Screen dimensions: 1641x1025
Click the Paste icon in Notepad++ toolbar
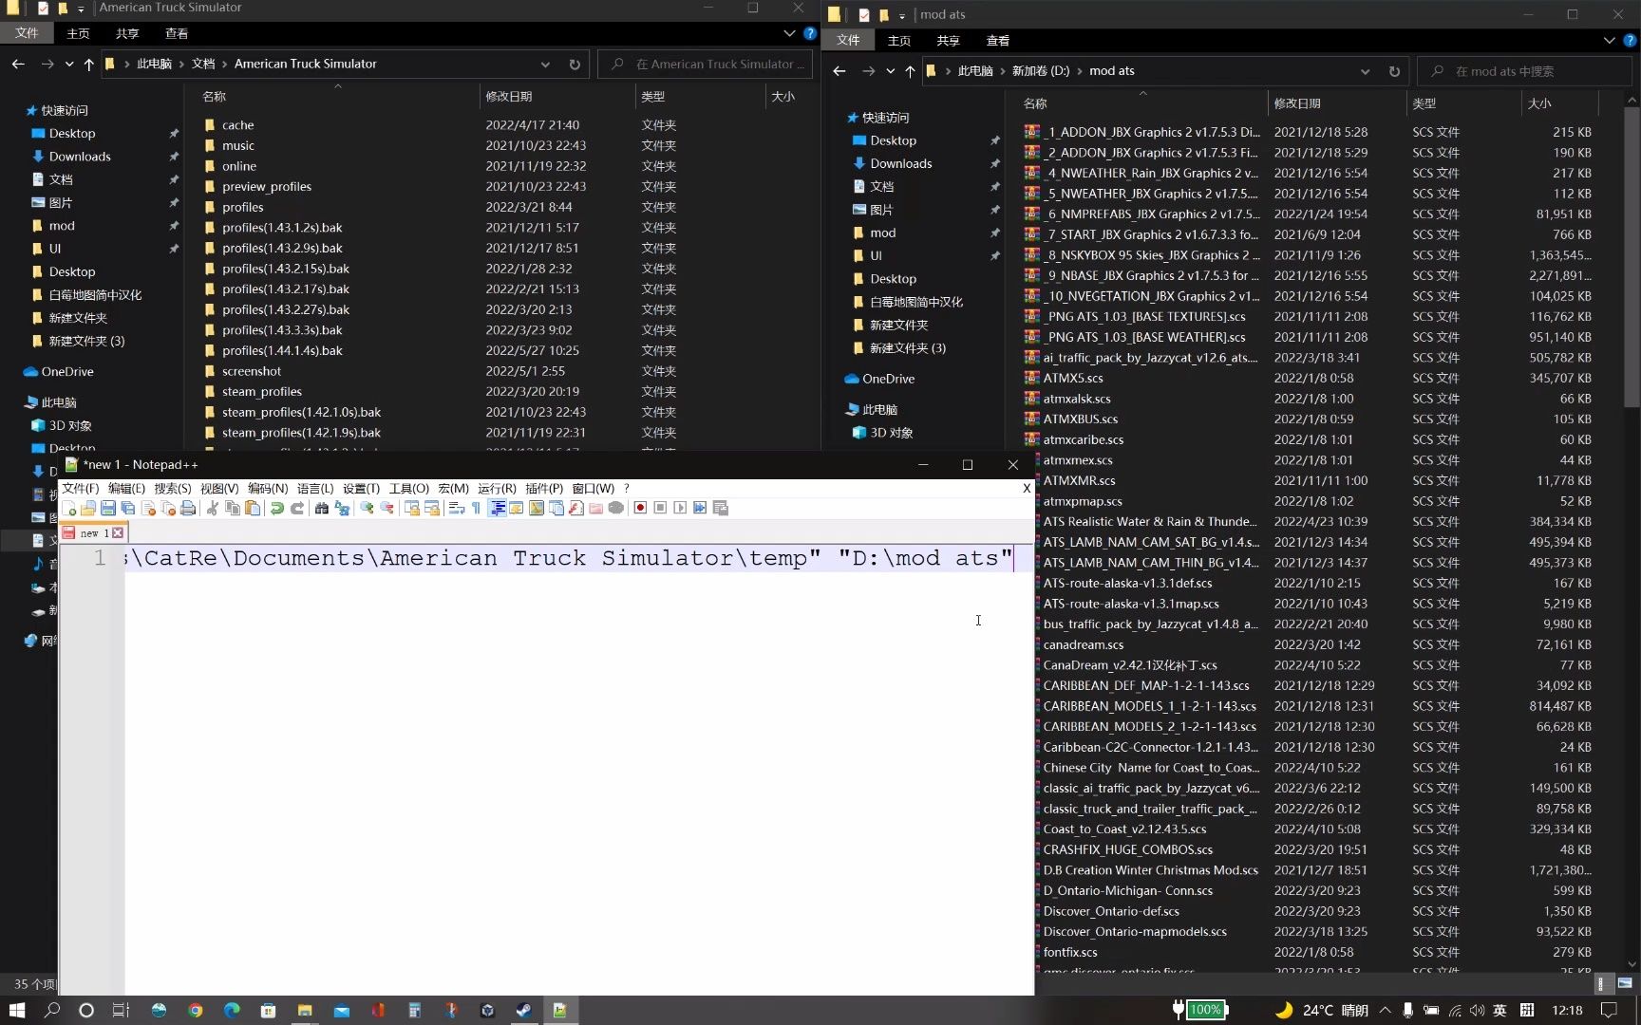253,508
